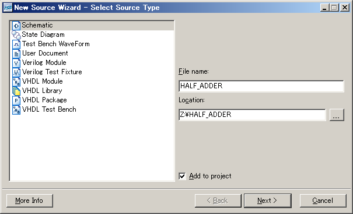Pick the VHDL Library icon
Screen dimensions: 353x214
pyautogui.click(x=16, y=91)
